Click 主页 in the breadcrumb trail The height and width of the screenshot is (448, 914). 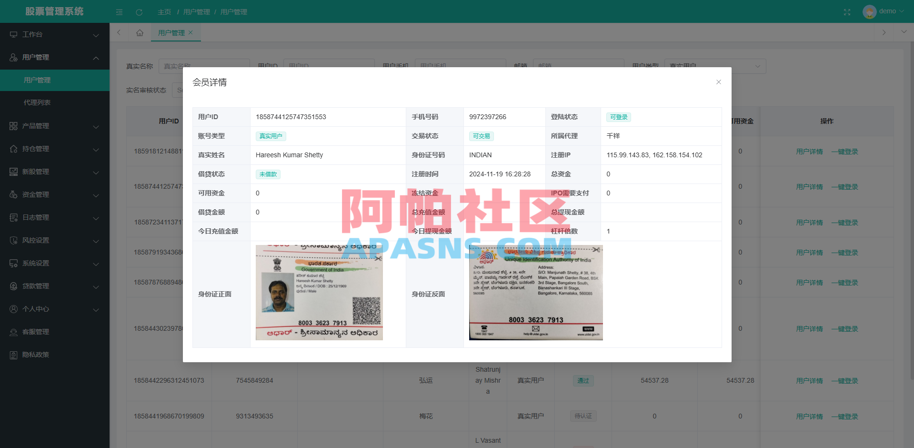coord(164,11)
